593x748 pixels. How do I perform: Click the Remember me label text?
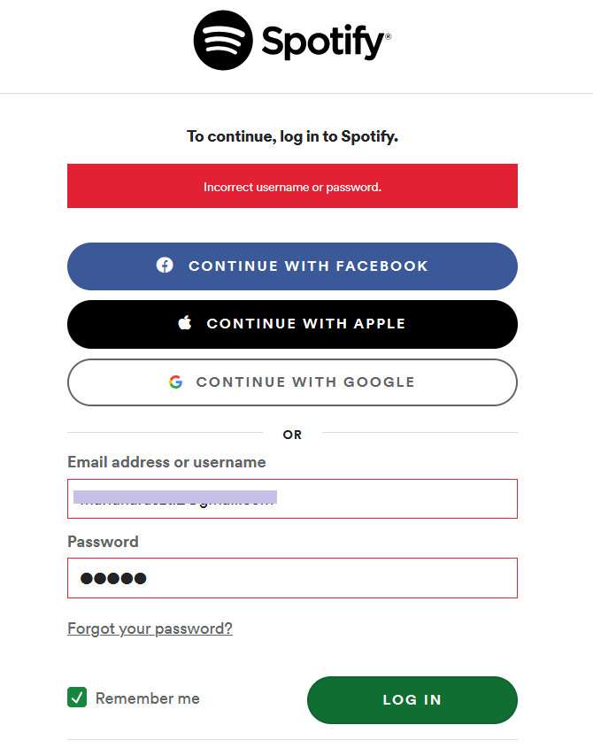point(148,698)
